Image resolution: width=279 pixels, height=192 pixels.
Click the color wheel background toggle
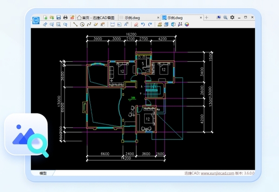(x=186, y=24)
